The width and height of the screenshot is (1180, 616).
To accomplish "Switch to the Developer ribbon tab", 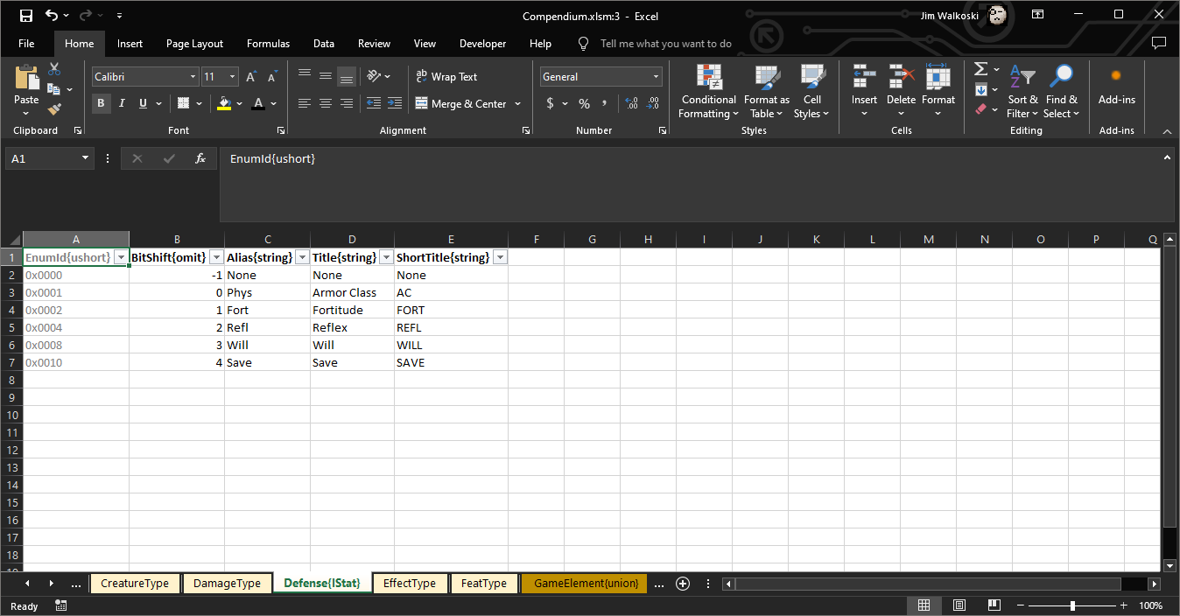I will point(482,44).
